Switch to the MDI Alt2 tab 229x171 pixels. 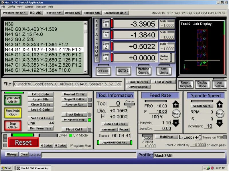click(35, 13)
